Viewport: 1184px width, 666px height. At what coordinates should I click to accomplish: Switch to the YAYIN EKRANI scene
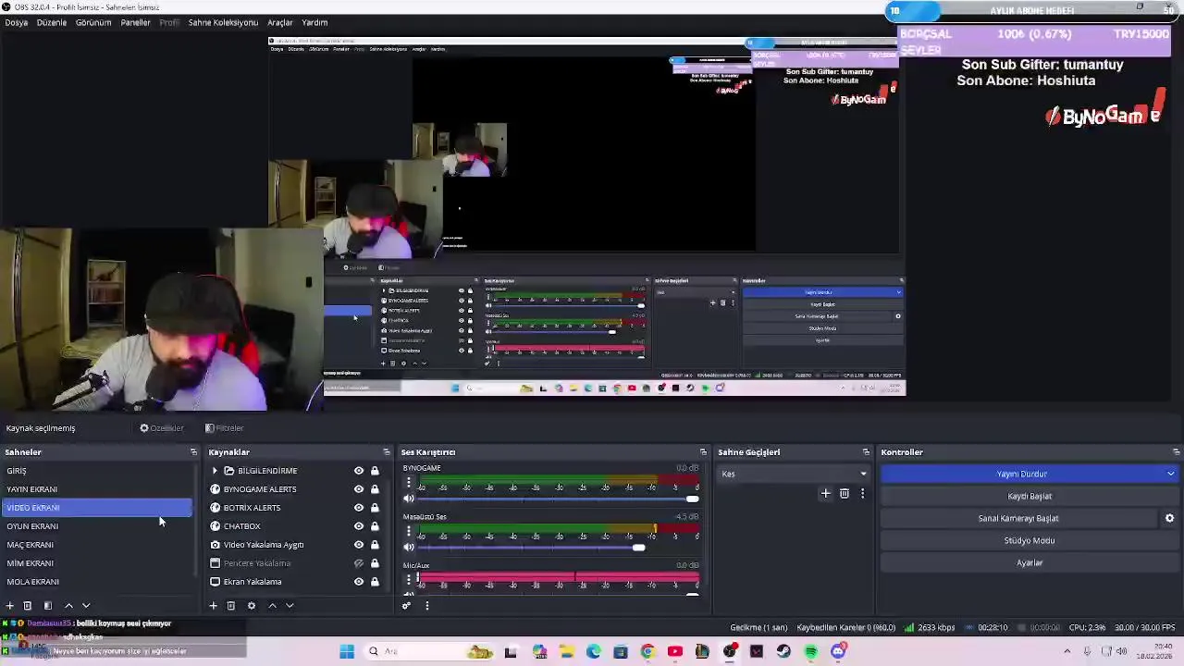point(97,489)
